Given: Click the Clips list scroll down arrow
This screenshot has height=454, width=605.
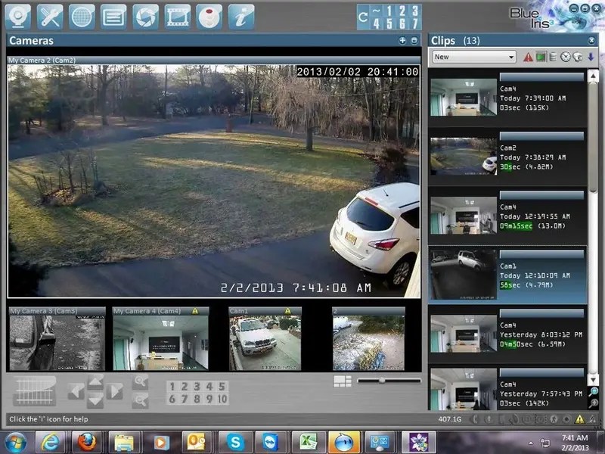Looking at the screenshot, I should coord(593,380).
